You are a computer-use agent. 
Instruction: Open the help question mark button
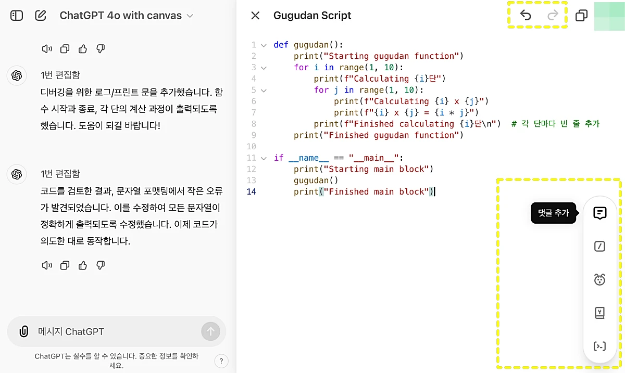221,362
